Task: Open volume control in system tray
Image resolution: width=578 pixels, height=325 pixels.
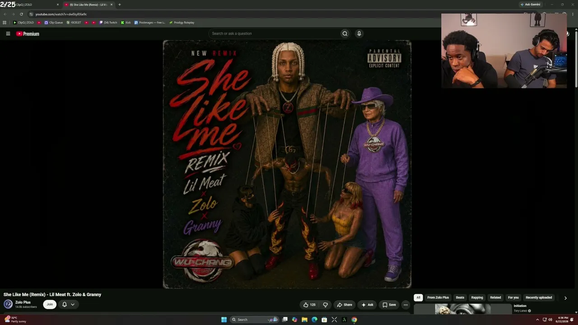Action: click(550, 320)
